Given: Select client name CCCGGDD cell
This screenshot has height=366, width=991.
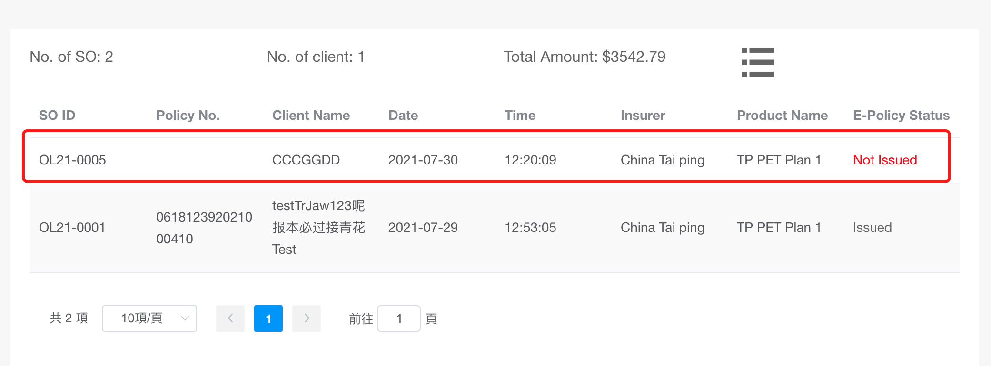Looking at the screenshot, I should pyautogui.click(x=306, y=160).
